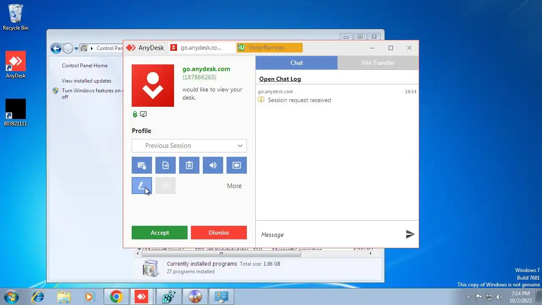Open Chat Log link
This screenshot has width=542, height=305.
(280, 79)
